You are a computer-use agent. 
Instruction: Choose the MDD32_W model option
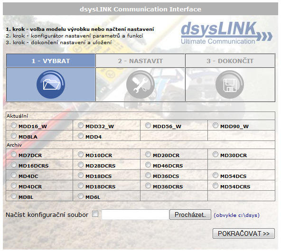click(x=81, y=125)
